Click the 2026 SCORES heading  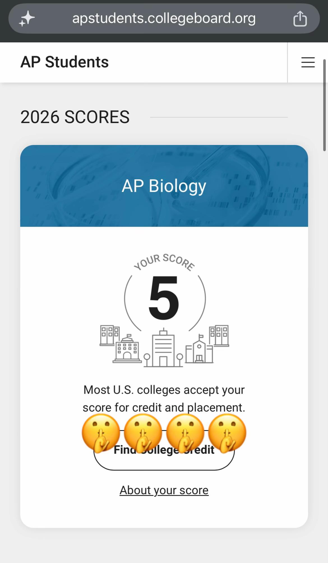[75, 117]
